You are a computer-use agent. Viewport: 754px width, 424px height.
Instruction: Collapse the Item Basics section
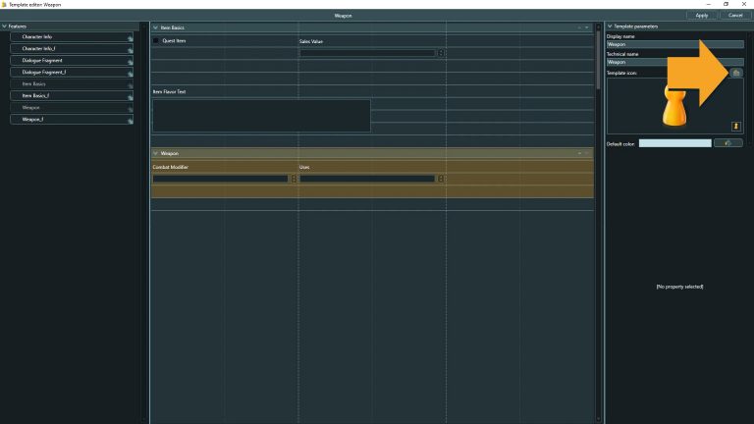pos(155,27)
